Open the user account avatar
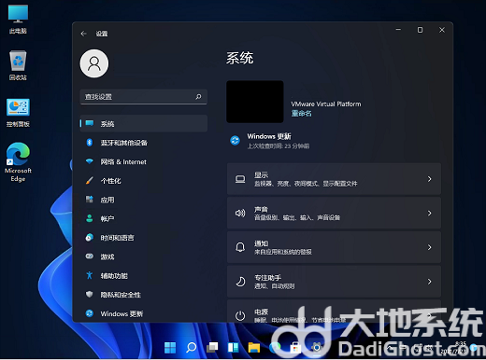Image resolution: width=486 pixels, height=360 pixels. tap(94, 63)
